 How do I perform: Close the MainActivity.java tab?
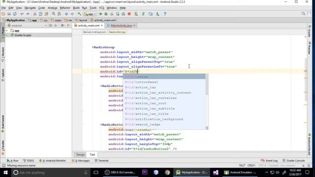[134, 26]
